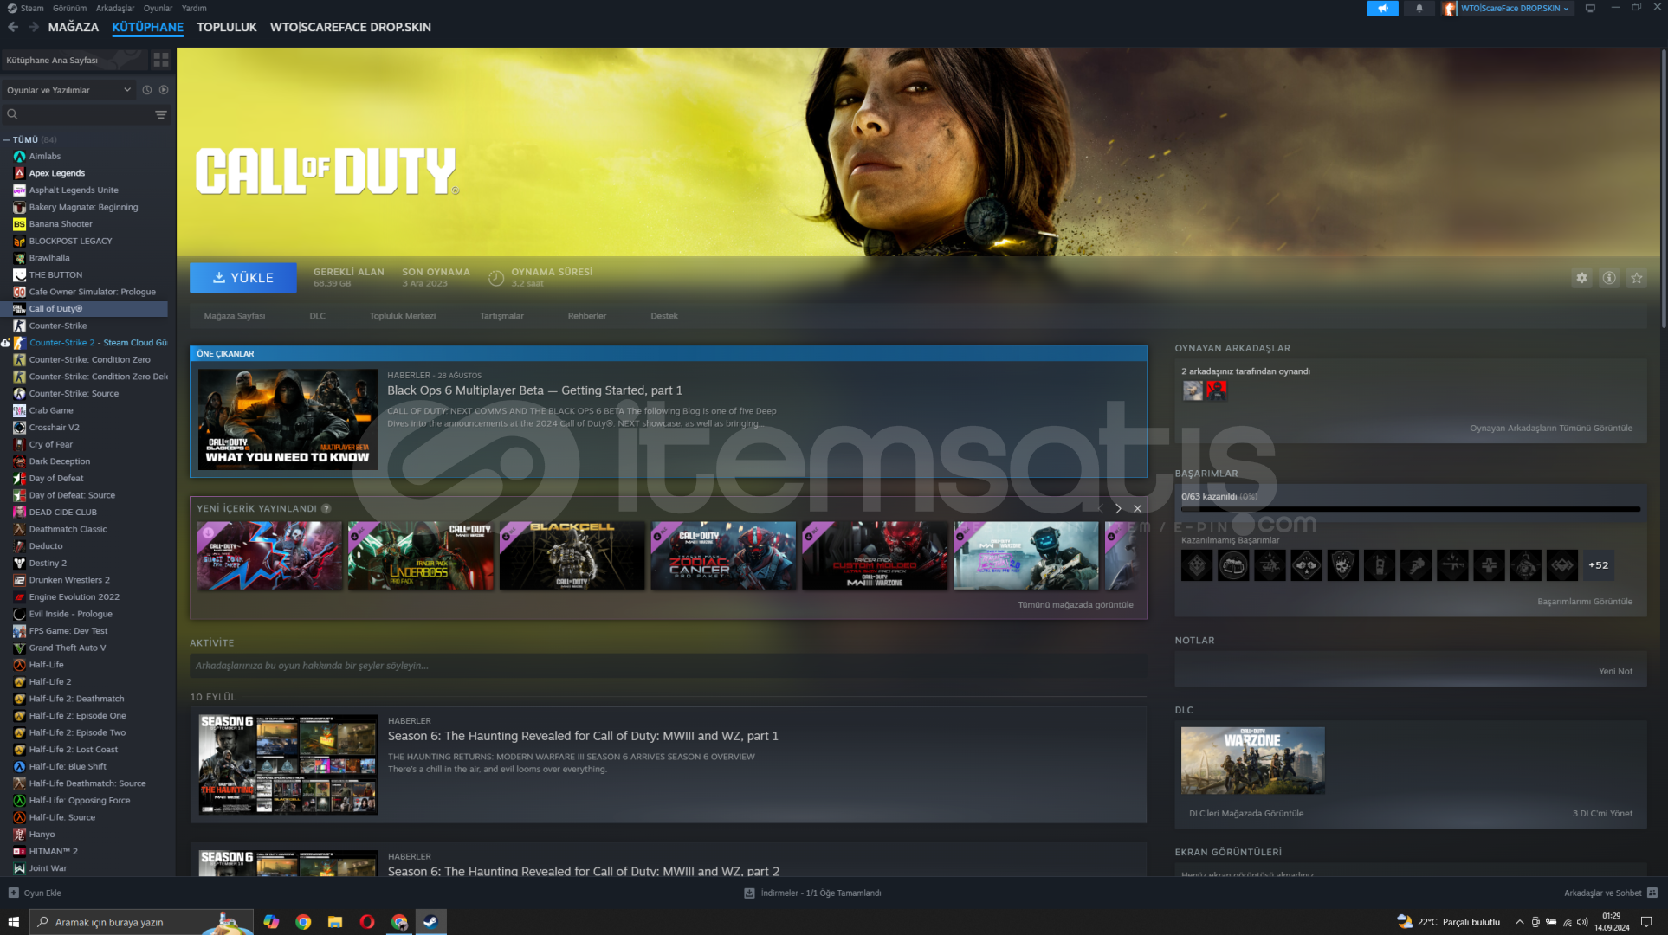Open the Warzone DLC thumbnail
The height and width of the screenshot is (935, 1668).
(1252, 760)
